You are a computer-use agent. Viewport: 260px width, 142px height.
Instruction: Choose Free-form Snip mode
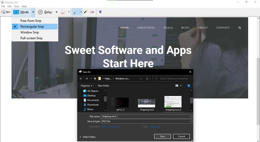click(x=35, y=21)
